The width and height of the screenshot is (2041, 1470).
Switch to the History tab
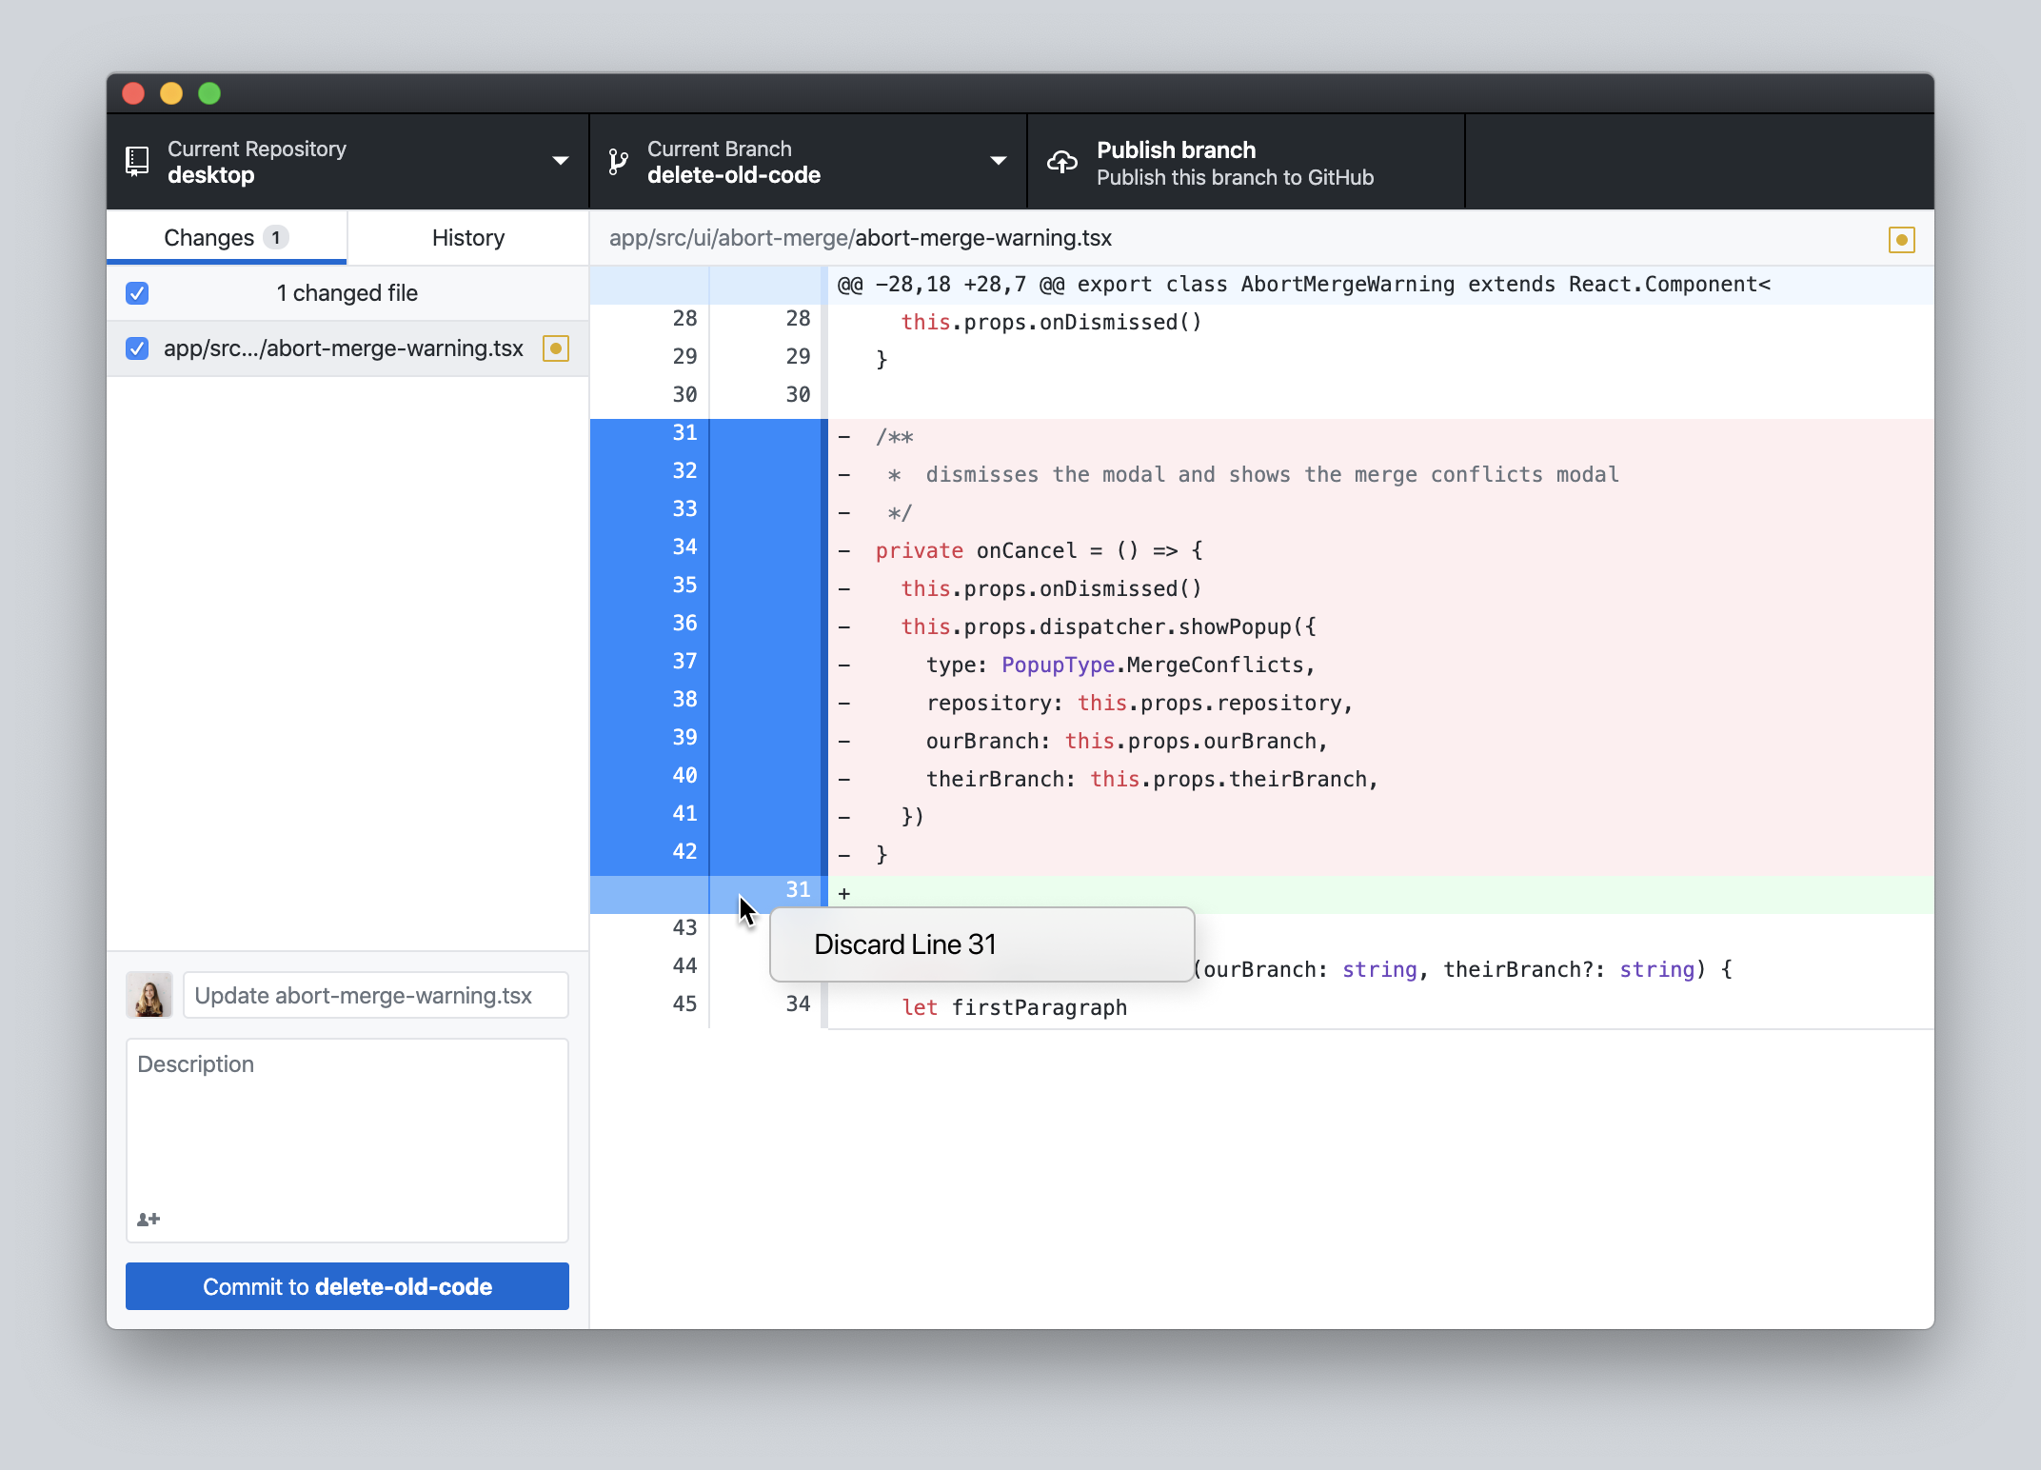pyautogui.click(x=467, y=237)
